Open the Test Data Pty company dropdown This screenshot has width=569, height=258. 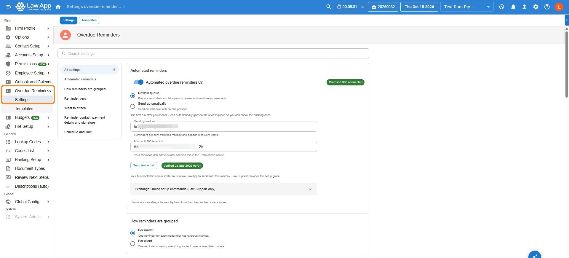coord(467,7)
